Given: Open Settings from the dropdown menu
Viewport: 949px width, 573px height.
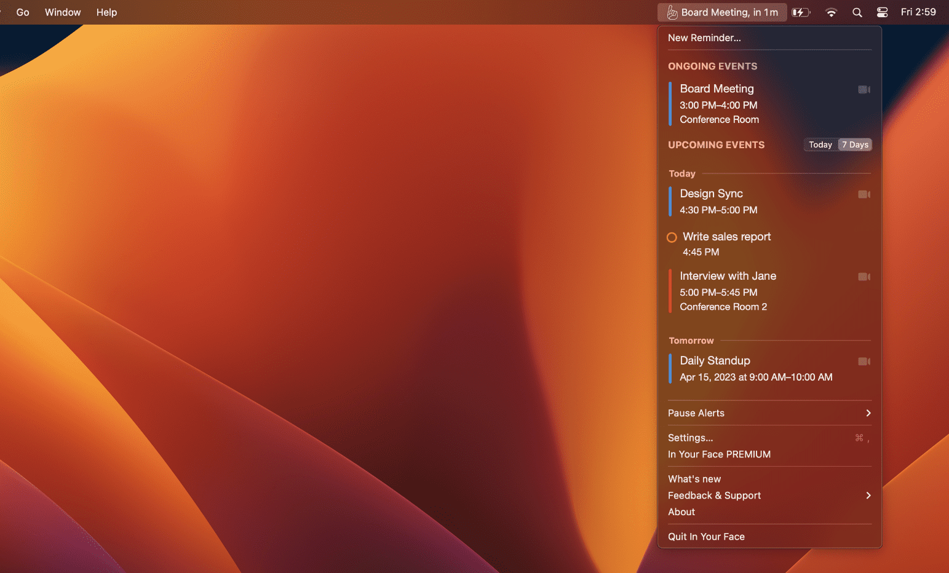Looking at the screenshot, I should point(691,438).
